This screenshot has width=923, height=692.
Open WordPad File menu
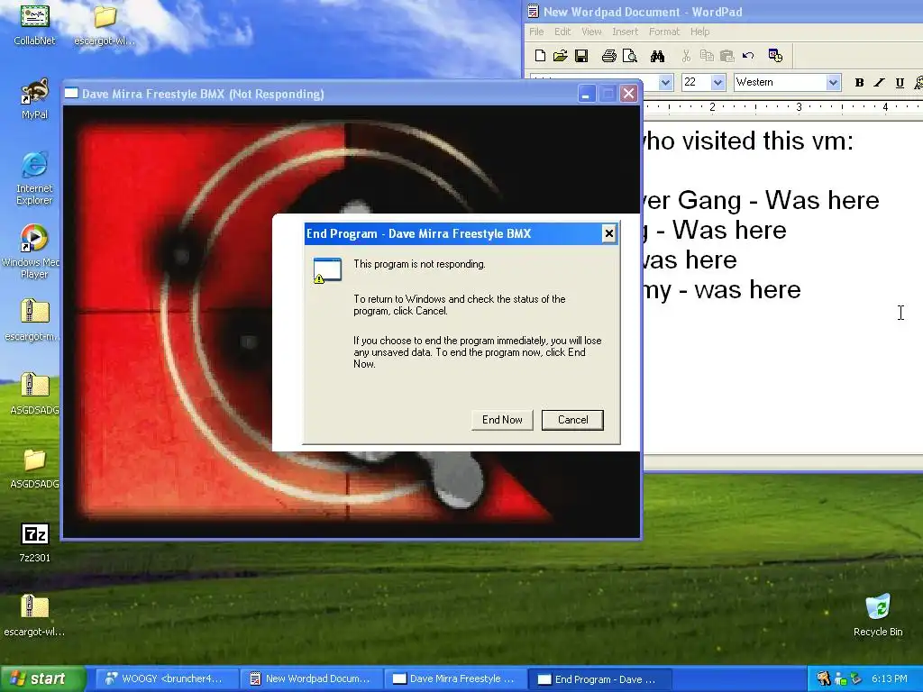[536, 32]
